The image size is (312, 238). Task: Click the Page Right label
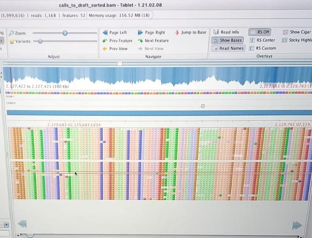pos(155,33)
